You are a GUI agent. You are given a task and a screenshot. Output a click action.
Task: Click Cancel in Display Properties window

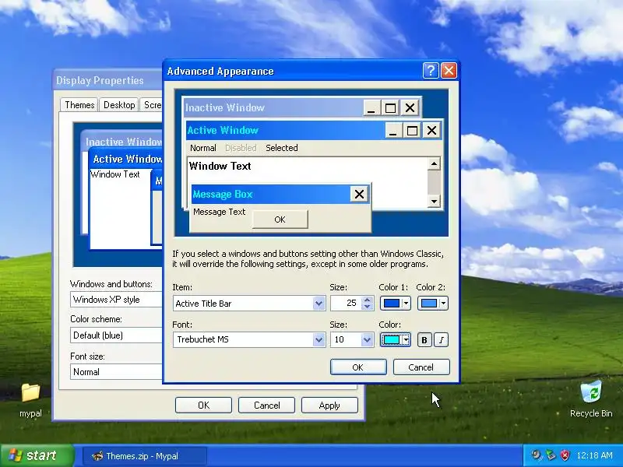(x=266, y=406)
